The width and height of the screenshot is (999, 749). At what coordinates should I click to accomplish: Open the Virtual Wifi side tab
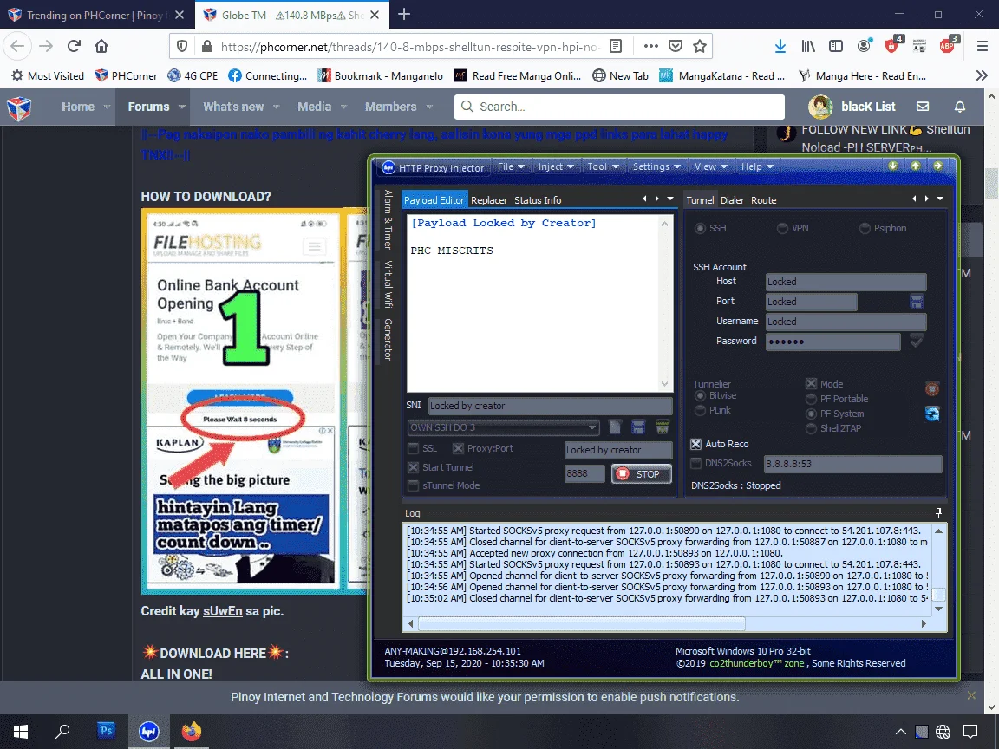tap(388, 284)
